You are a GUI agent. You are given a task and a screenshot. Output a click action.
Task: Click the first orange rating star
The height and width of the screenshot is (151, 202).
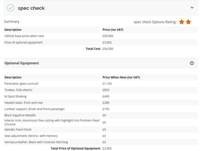click(182, 22)
